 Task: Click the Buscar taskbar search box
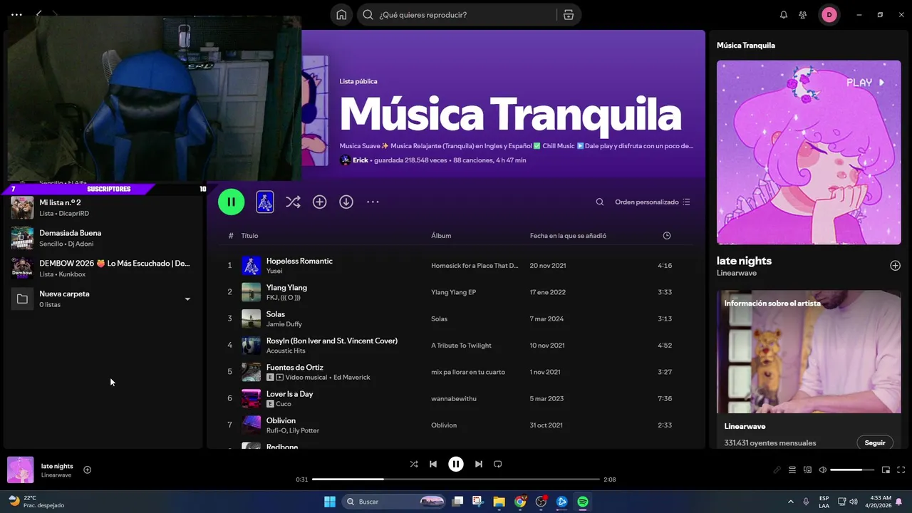(395, 502)
